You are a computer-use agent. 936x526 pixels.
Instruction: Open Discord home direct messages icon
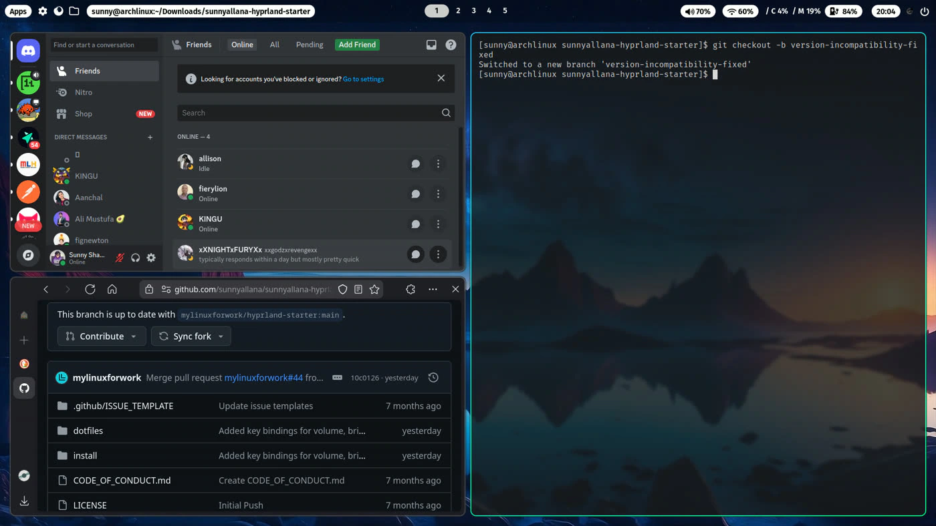[x=28, y=50]
